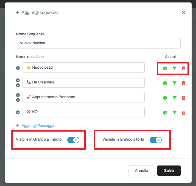Click the pie chart icon for Nuovo Lead
The image size is (196, 186).
pos(165,68)
